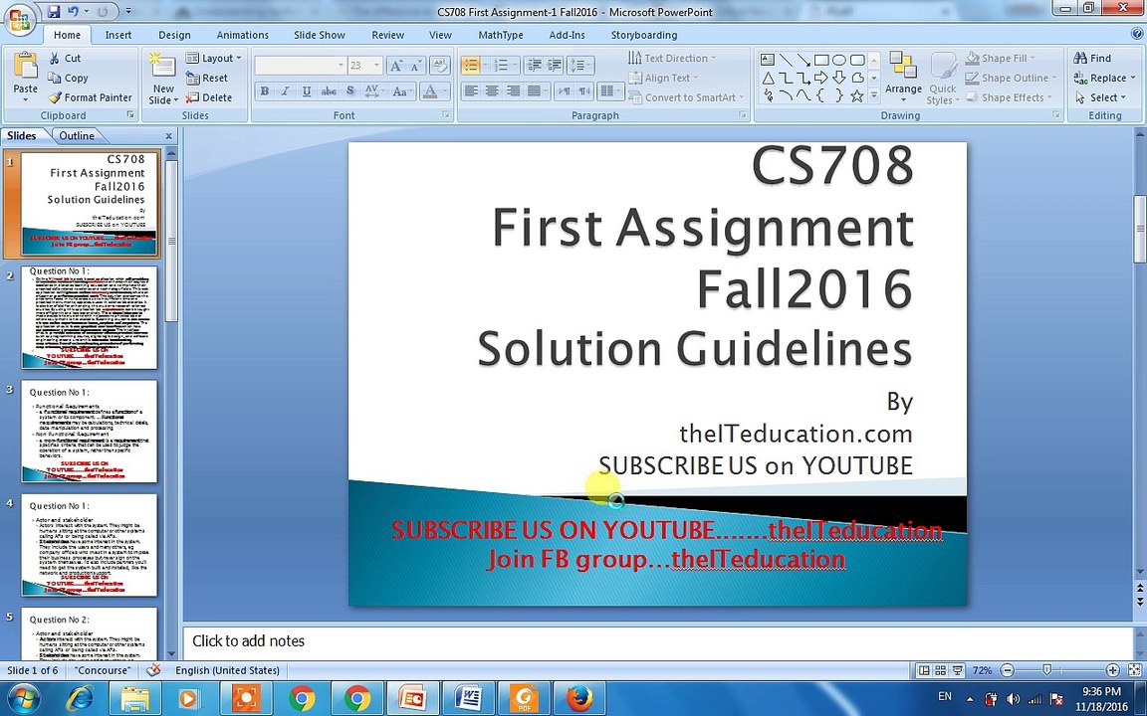Open the Insert ribbon tab

[x=118, y=35]
